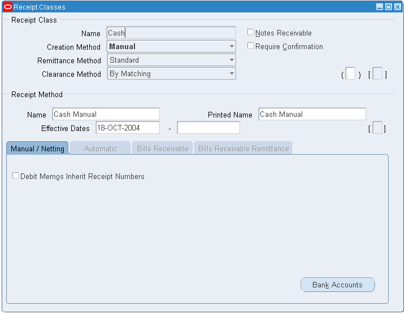
Task: Click the Printed Name field
Action: (x=312, y=114)
